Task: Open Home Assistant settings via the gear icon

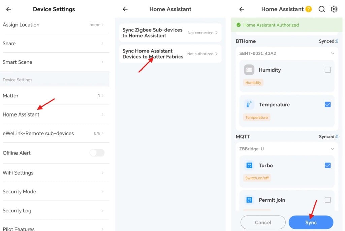Action: pyautogui.click(x=334, y=9)
